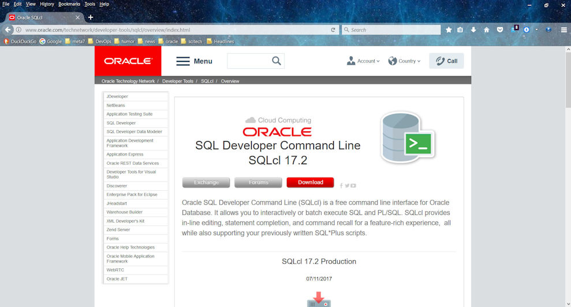Click the red Download button

pyautogui.click(x=310, y=182)
